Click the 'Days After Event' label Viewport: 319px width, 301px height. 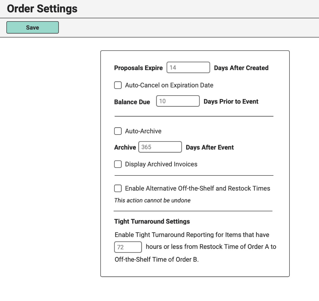210,148
